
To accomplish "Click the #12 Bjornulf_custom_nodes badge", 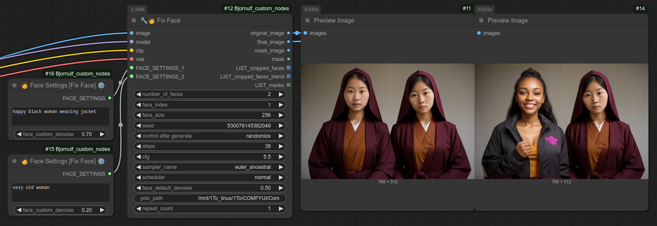I will (256, 9).
